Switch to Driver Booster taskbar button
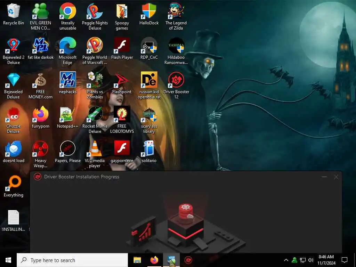This screenshot has width=356, height=267. [x=188, y=260]
